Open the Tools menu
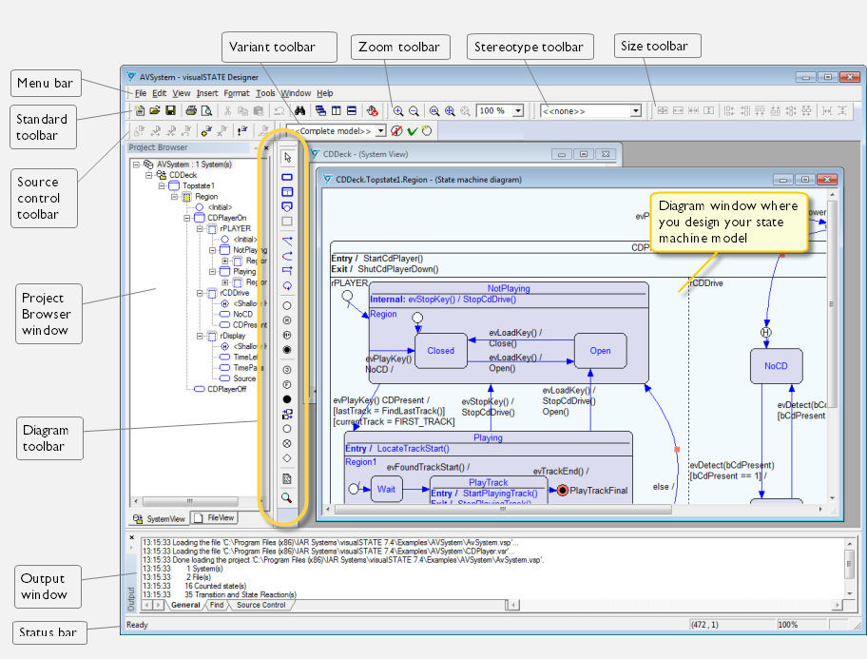The width and height of the screenshot is (867, 659). click(265, 93)
